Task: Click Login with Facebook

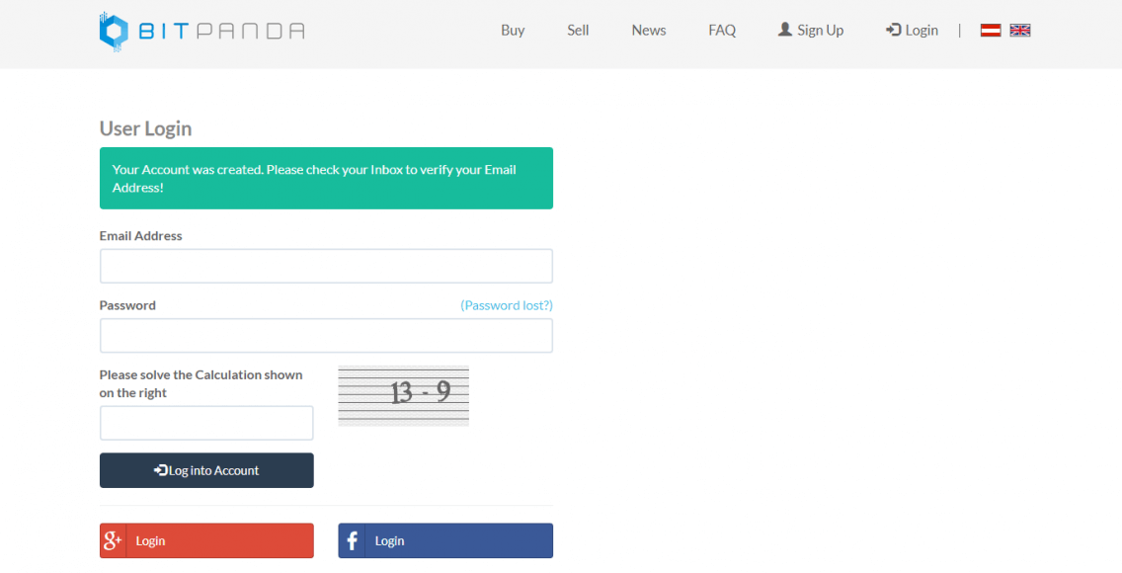Action: 445,540
